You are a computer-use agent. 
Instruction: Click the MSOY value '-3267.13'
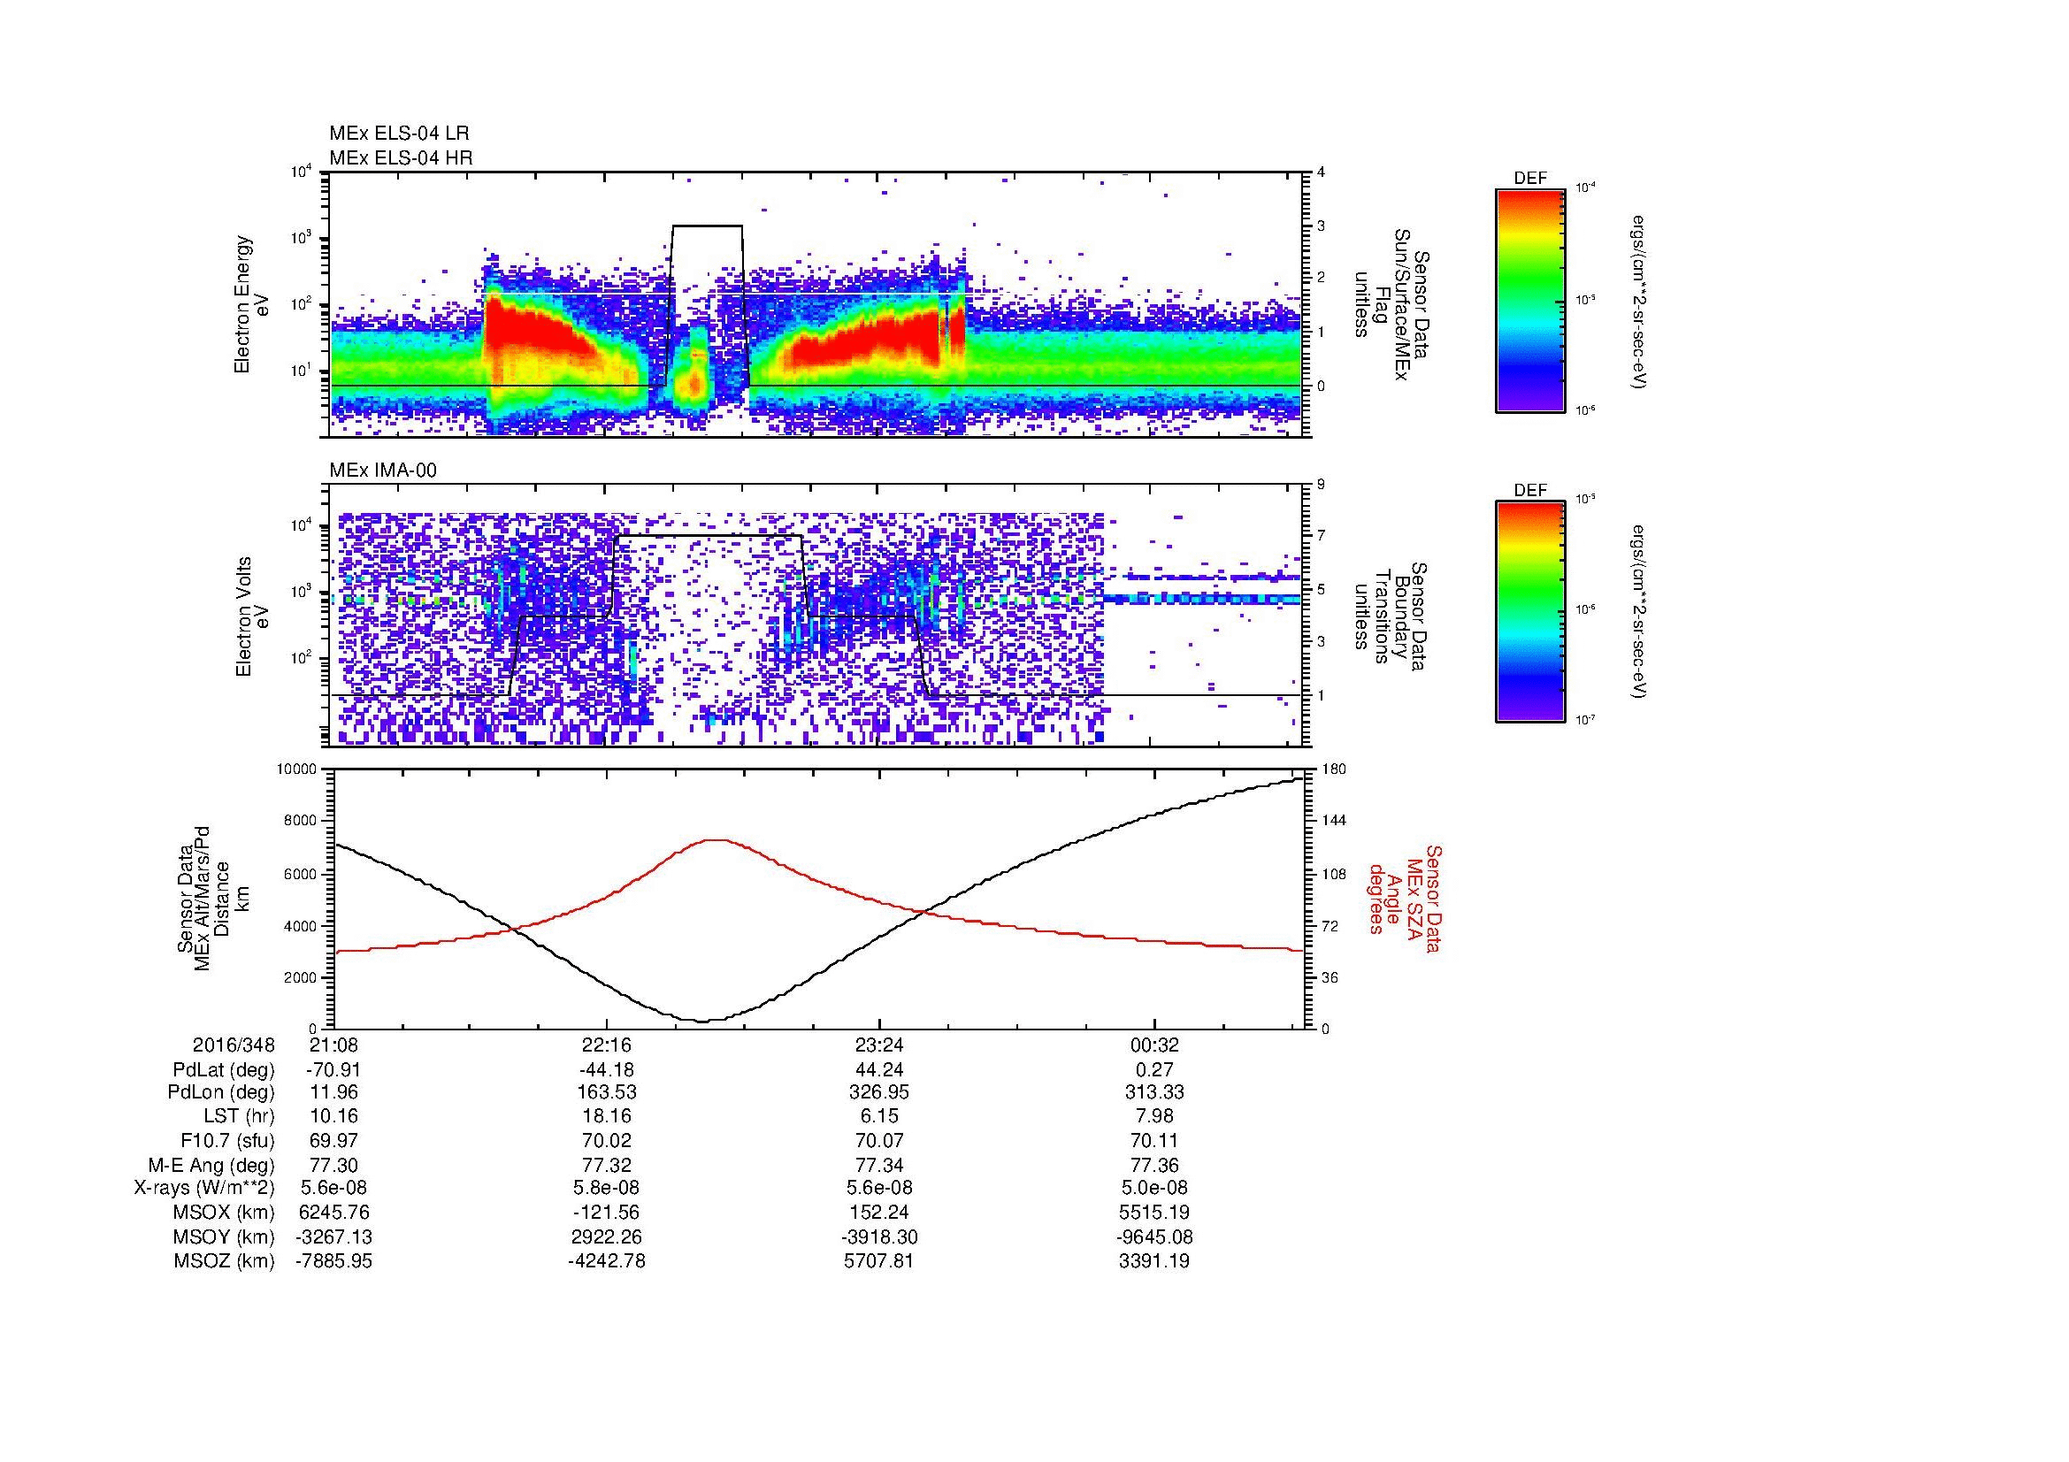[334, 1236]
